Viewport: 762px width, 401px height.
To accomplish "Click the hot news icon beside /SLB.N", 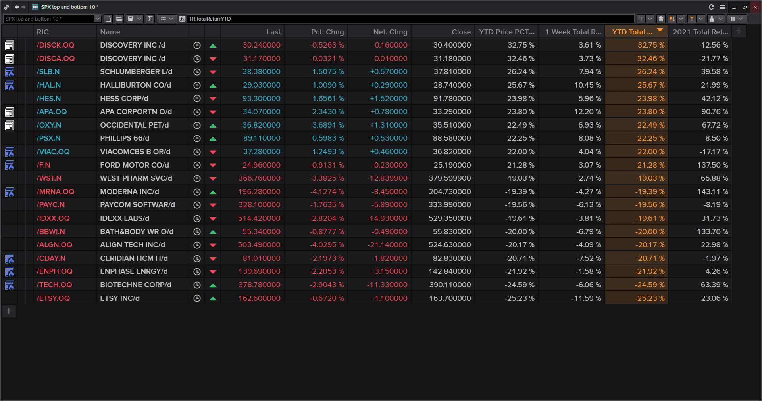I will (x=9, y=72).
